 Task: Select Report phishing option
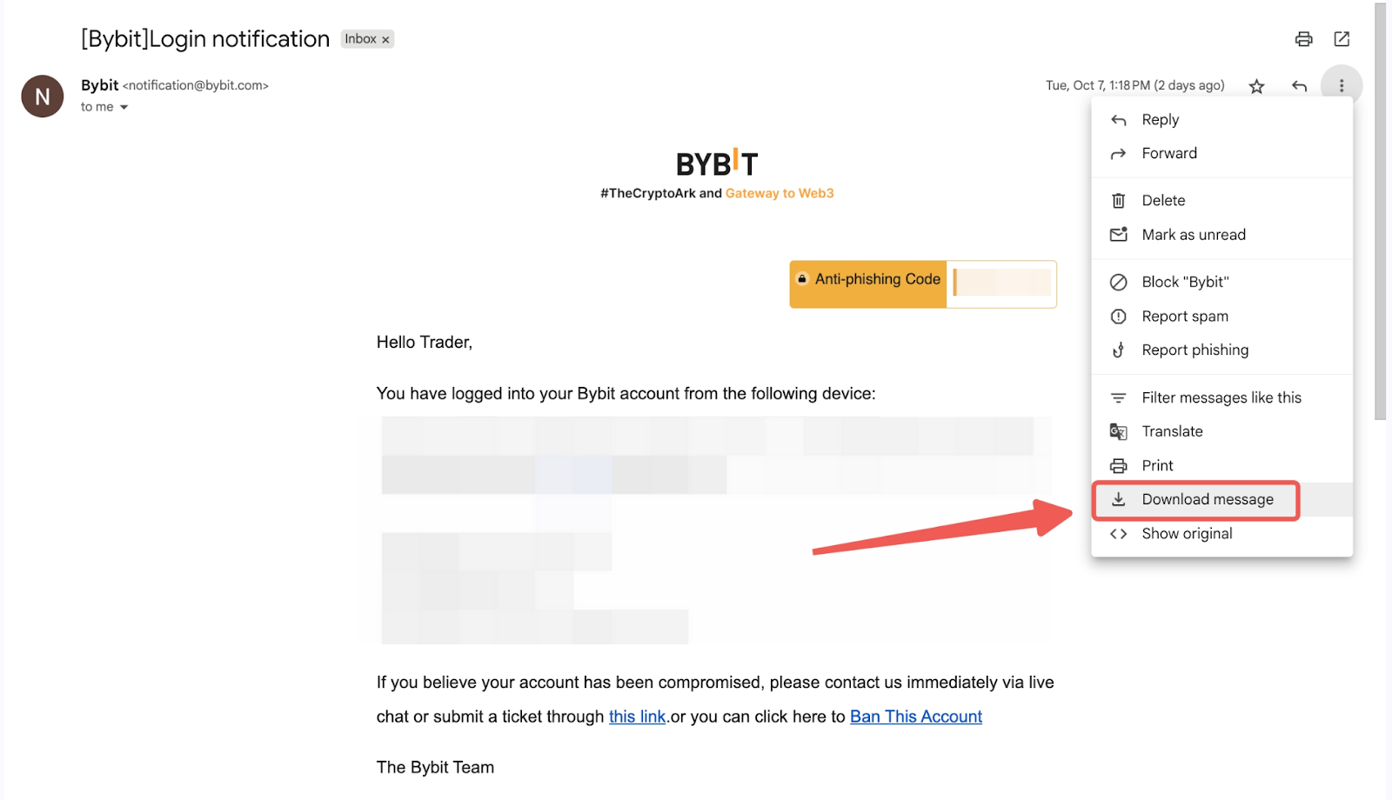[1195, 350]
